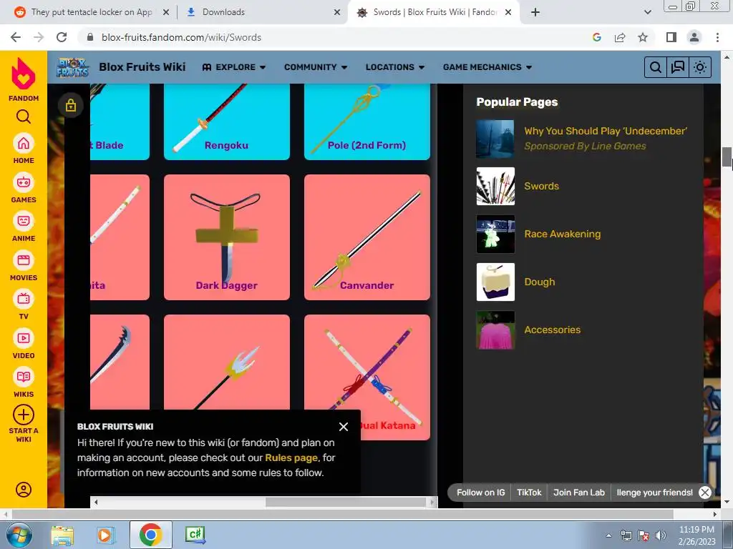Open the Canvander sword card

pyautogui.click(x=367, y=237)
